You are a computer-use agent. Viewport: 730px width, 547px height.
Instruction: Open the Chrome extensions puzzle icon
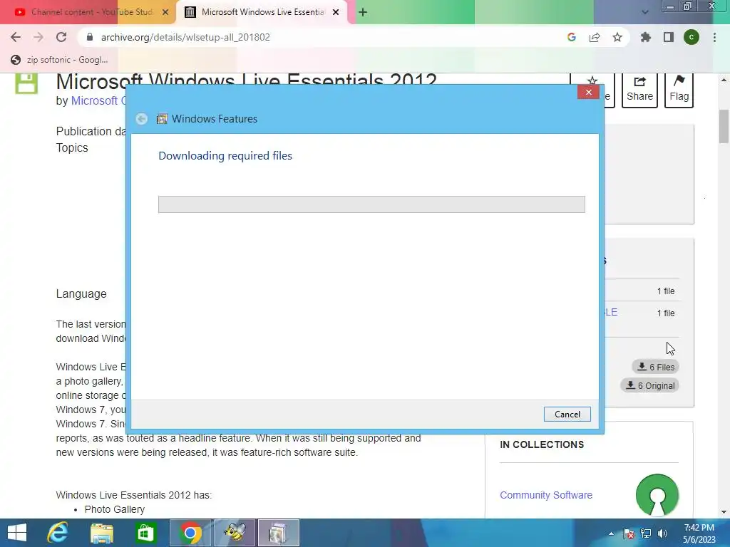[x=645, y=37]
